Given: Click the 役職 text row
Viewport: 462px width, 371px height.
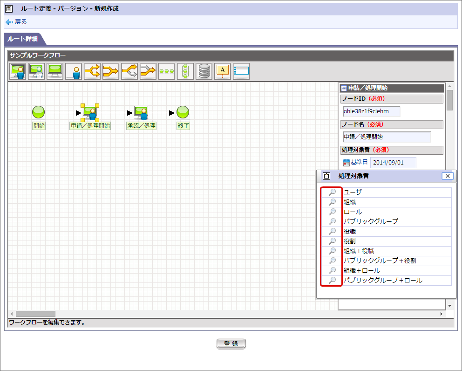Looking at the screenshot, I should (x=349, y=232).
